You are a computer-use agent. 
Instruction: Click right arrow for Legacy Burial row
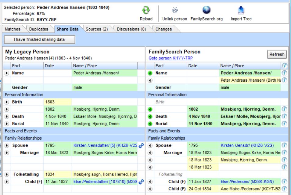click(7, 124)
